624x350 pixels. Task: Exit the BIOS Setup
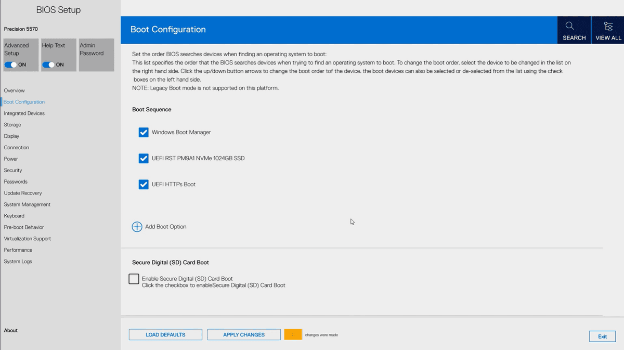[602, 336]
